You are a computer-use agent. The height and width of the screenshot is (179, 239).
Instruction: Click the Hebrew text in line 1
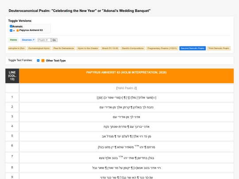(126, 98)
